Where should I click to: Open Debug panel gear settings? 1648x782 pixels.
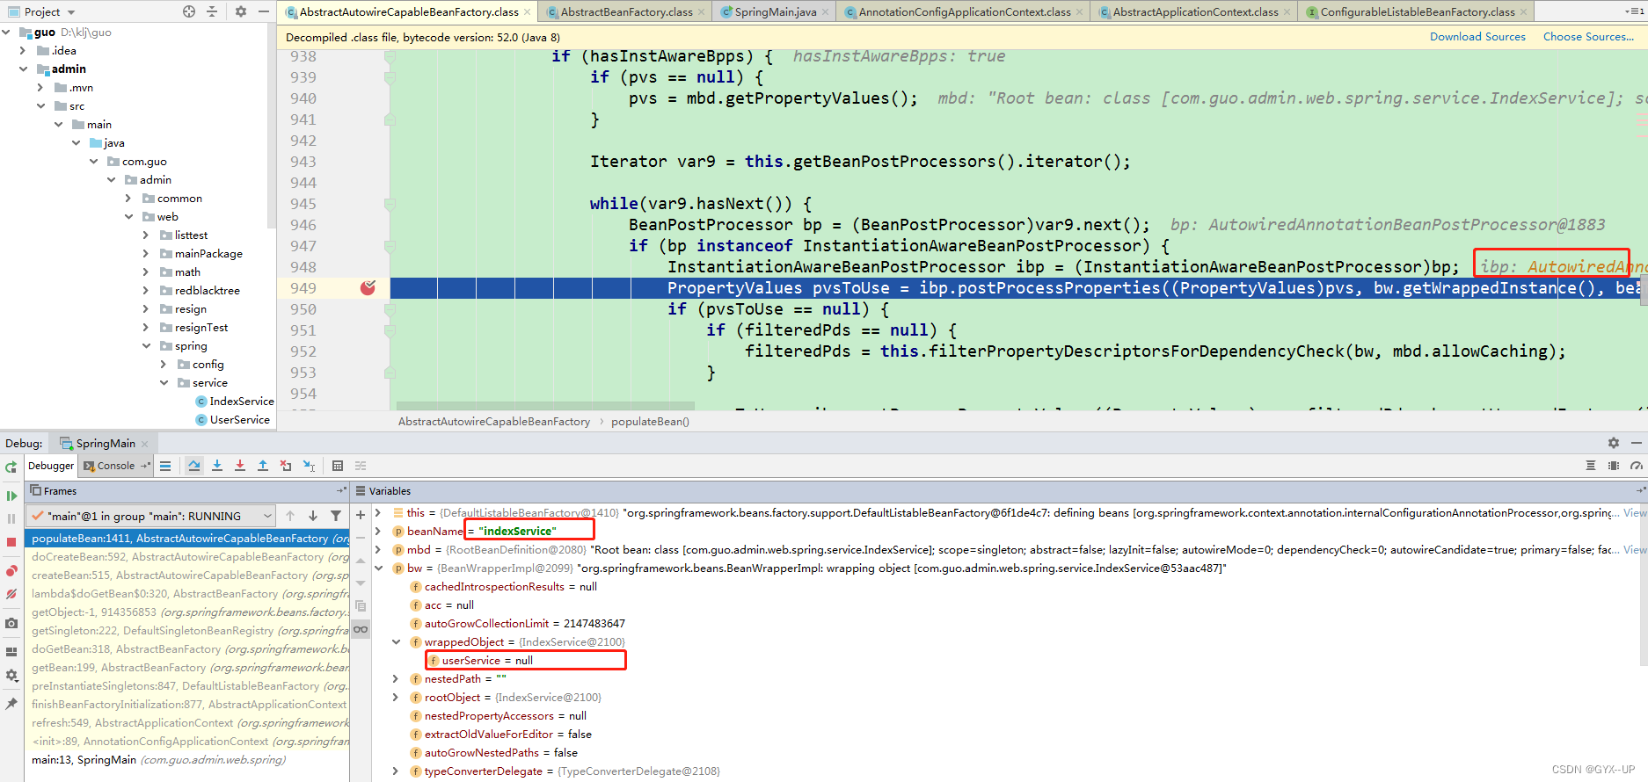1614,443
